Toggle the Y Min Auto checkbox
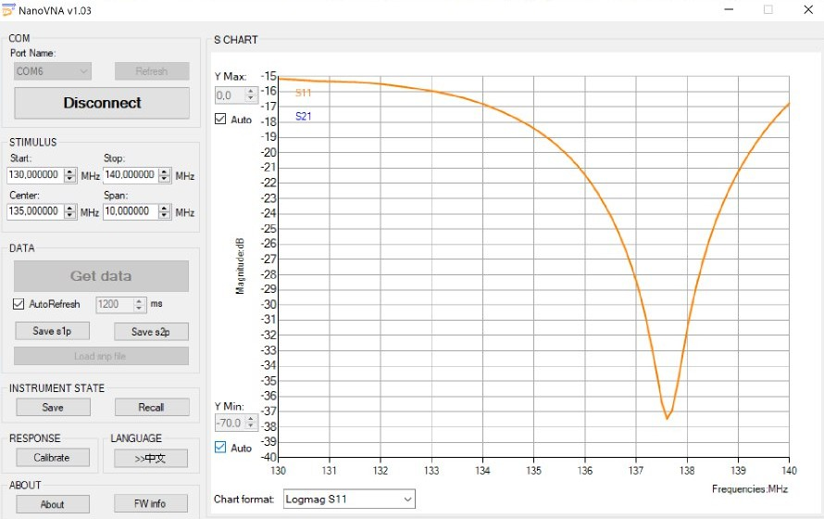 point(220,448)
